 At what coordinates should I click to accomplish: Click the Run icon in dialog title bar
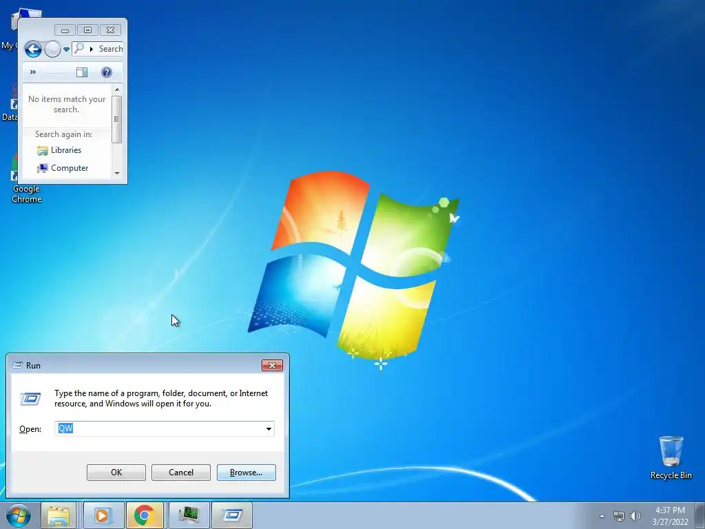pyautogui.click(x=18, y=365)
